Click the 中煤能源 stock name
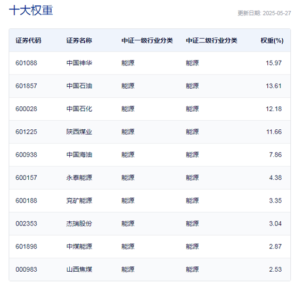 click(x=79, y=246)
